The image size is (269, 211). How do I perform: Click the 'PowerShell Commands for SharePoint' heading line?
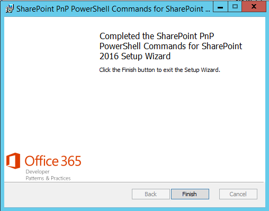(x=171, y=47)
